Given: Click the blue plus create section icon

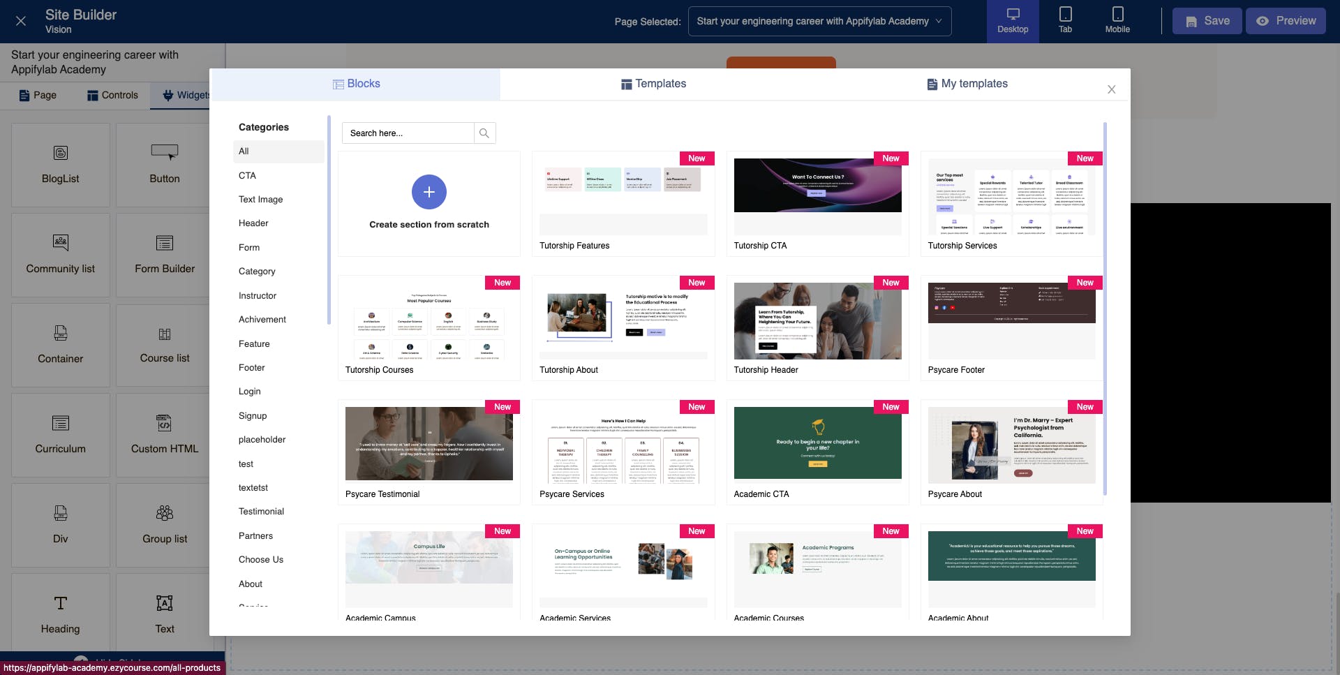Looking at the screenshot, I should coord(429,192).
